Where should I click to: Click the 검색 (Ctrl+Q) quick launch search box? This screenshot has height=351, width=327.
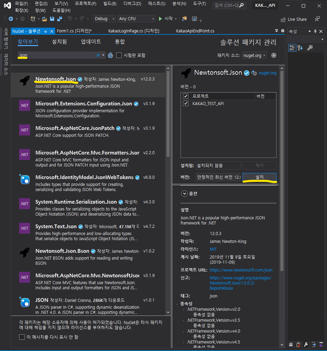click(x=229, y=5)
